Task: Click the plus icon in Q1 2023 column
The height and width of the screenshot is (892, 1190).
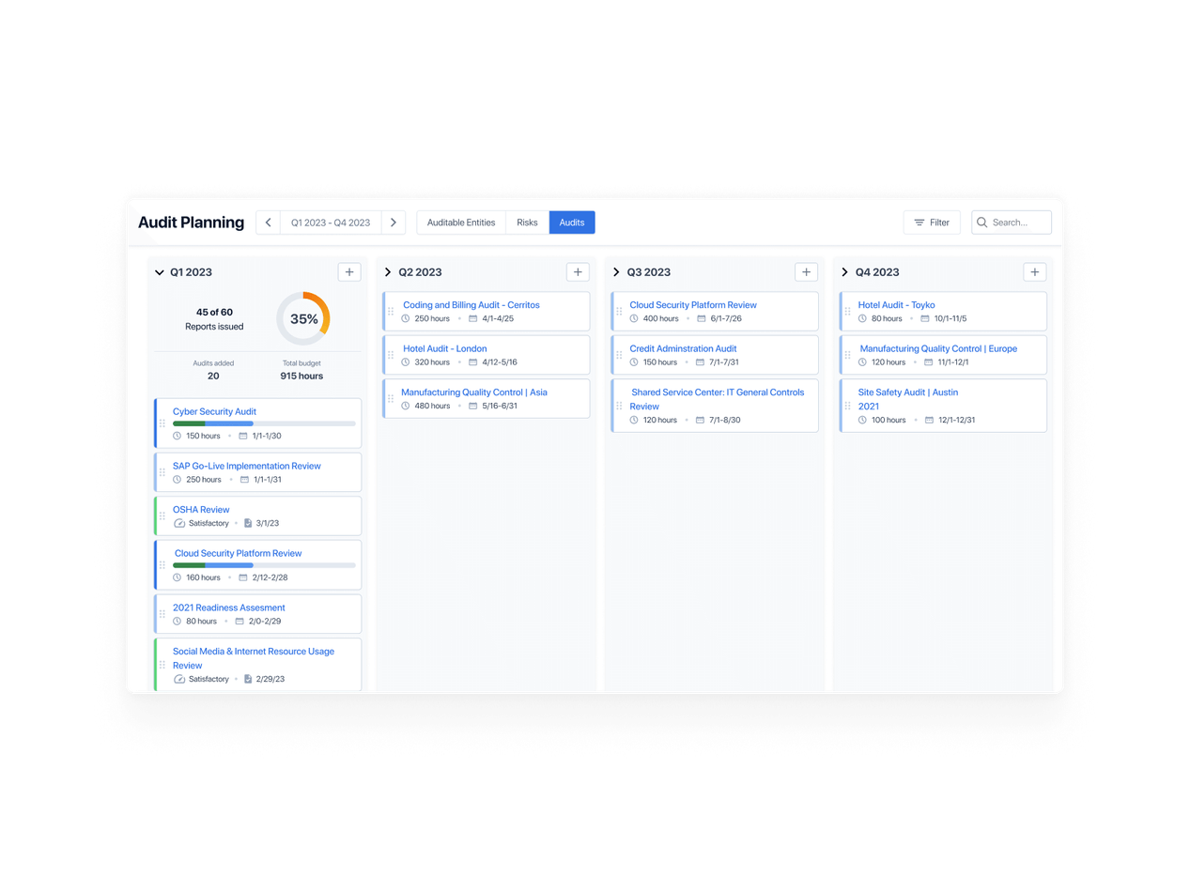Action: coord(349,272)
